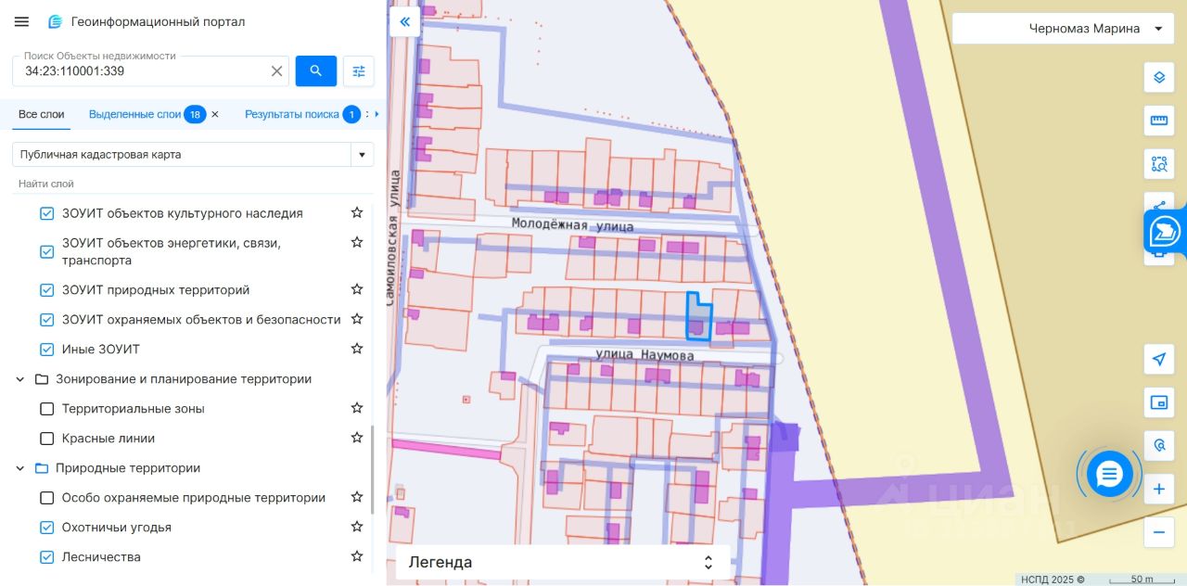Open the assistant feedback side widget
Screen dimensions: 1187x586
point(1165,231)
